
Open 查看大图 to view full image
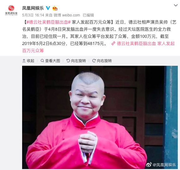(50, 61)
